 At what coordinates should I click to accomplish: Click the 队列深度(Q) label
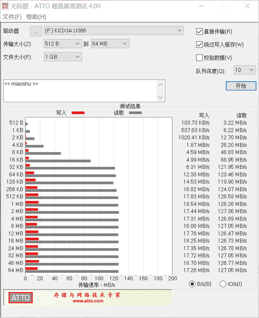pyautogui.click(x=211, y=71)
